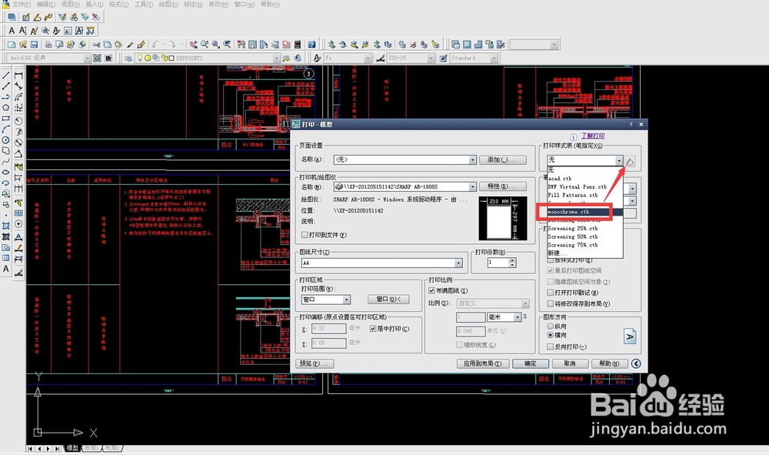Screen dimensions: 769x455
Task: Click the Preview button
Action: (x=315, y=363)
